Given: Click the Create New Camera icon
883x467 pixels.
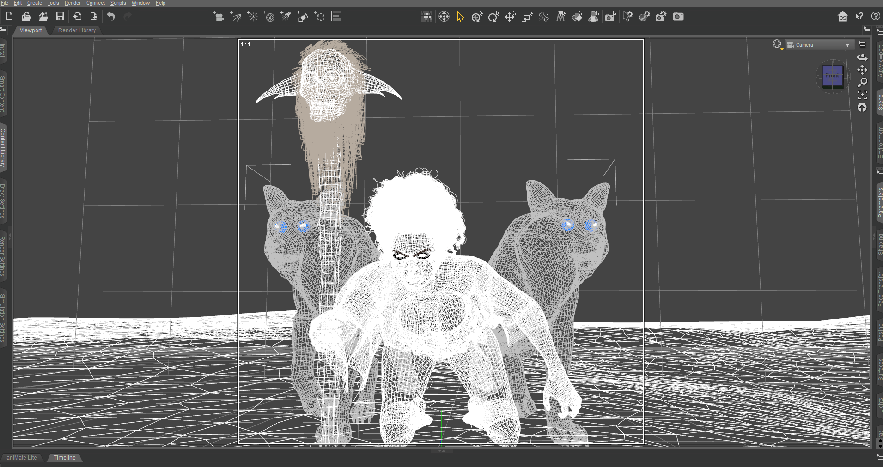Looking at the screenshot, I should (219, 17).
